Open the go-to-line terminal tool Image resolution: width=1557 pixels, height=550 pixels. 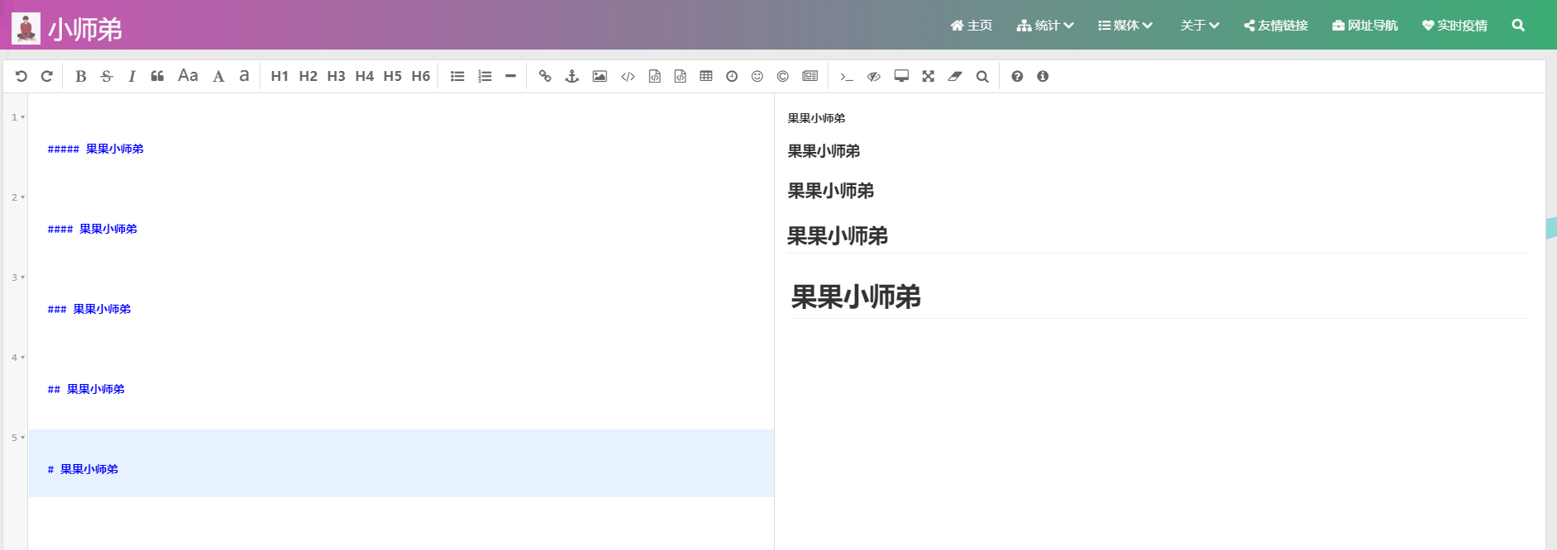pos(846,76)
